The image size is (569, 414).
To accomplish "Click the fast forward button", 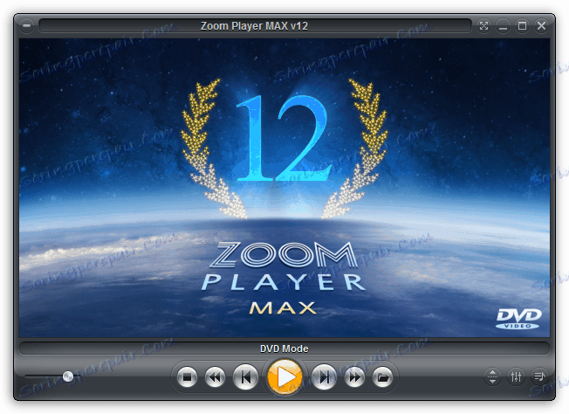I will 354,377.
